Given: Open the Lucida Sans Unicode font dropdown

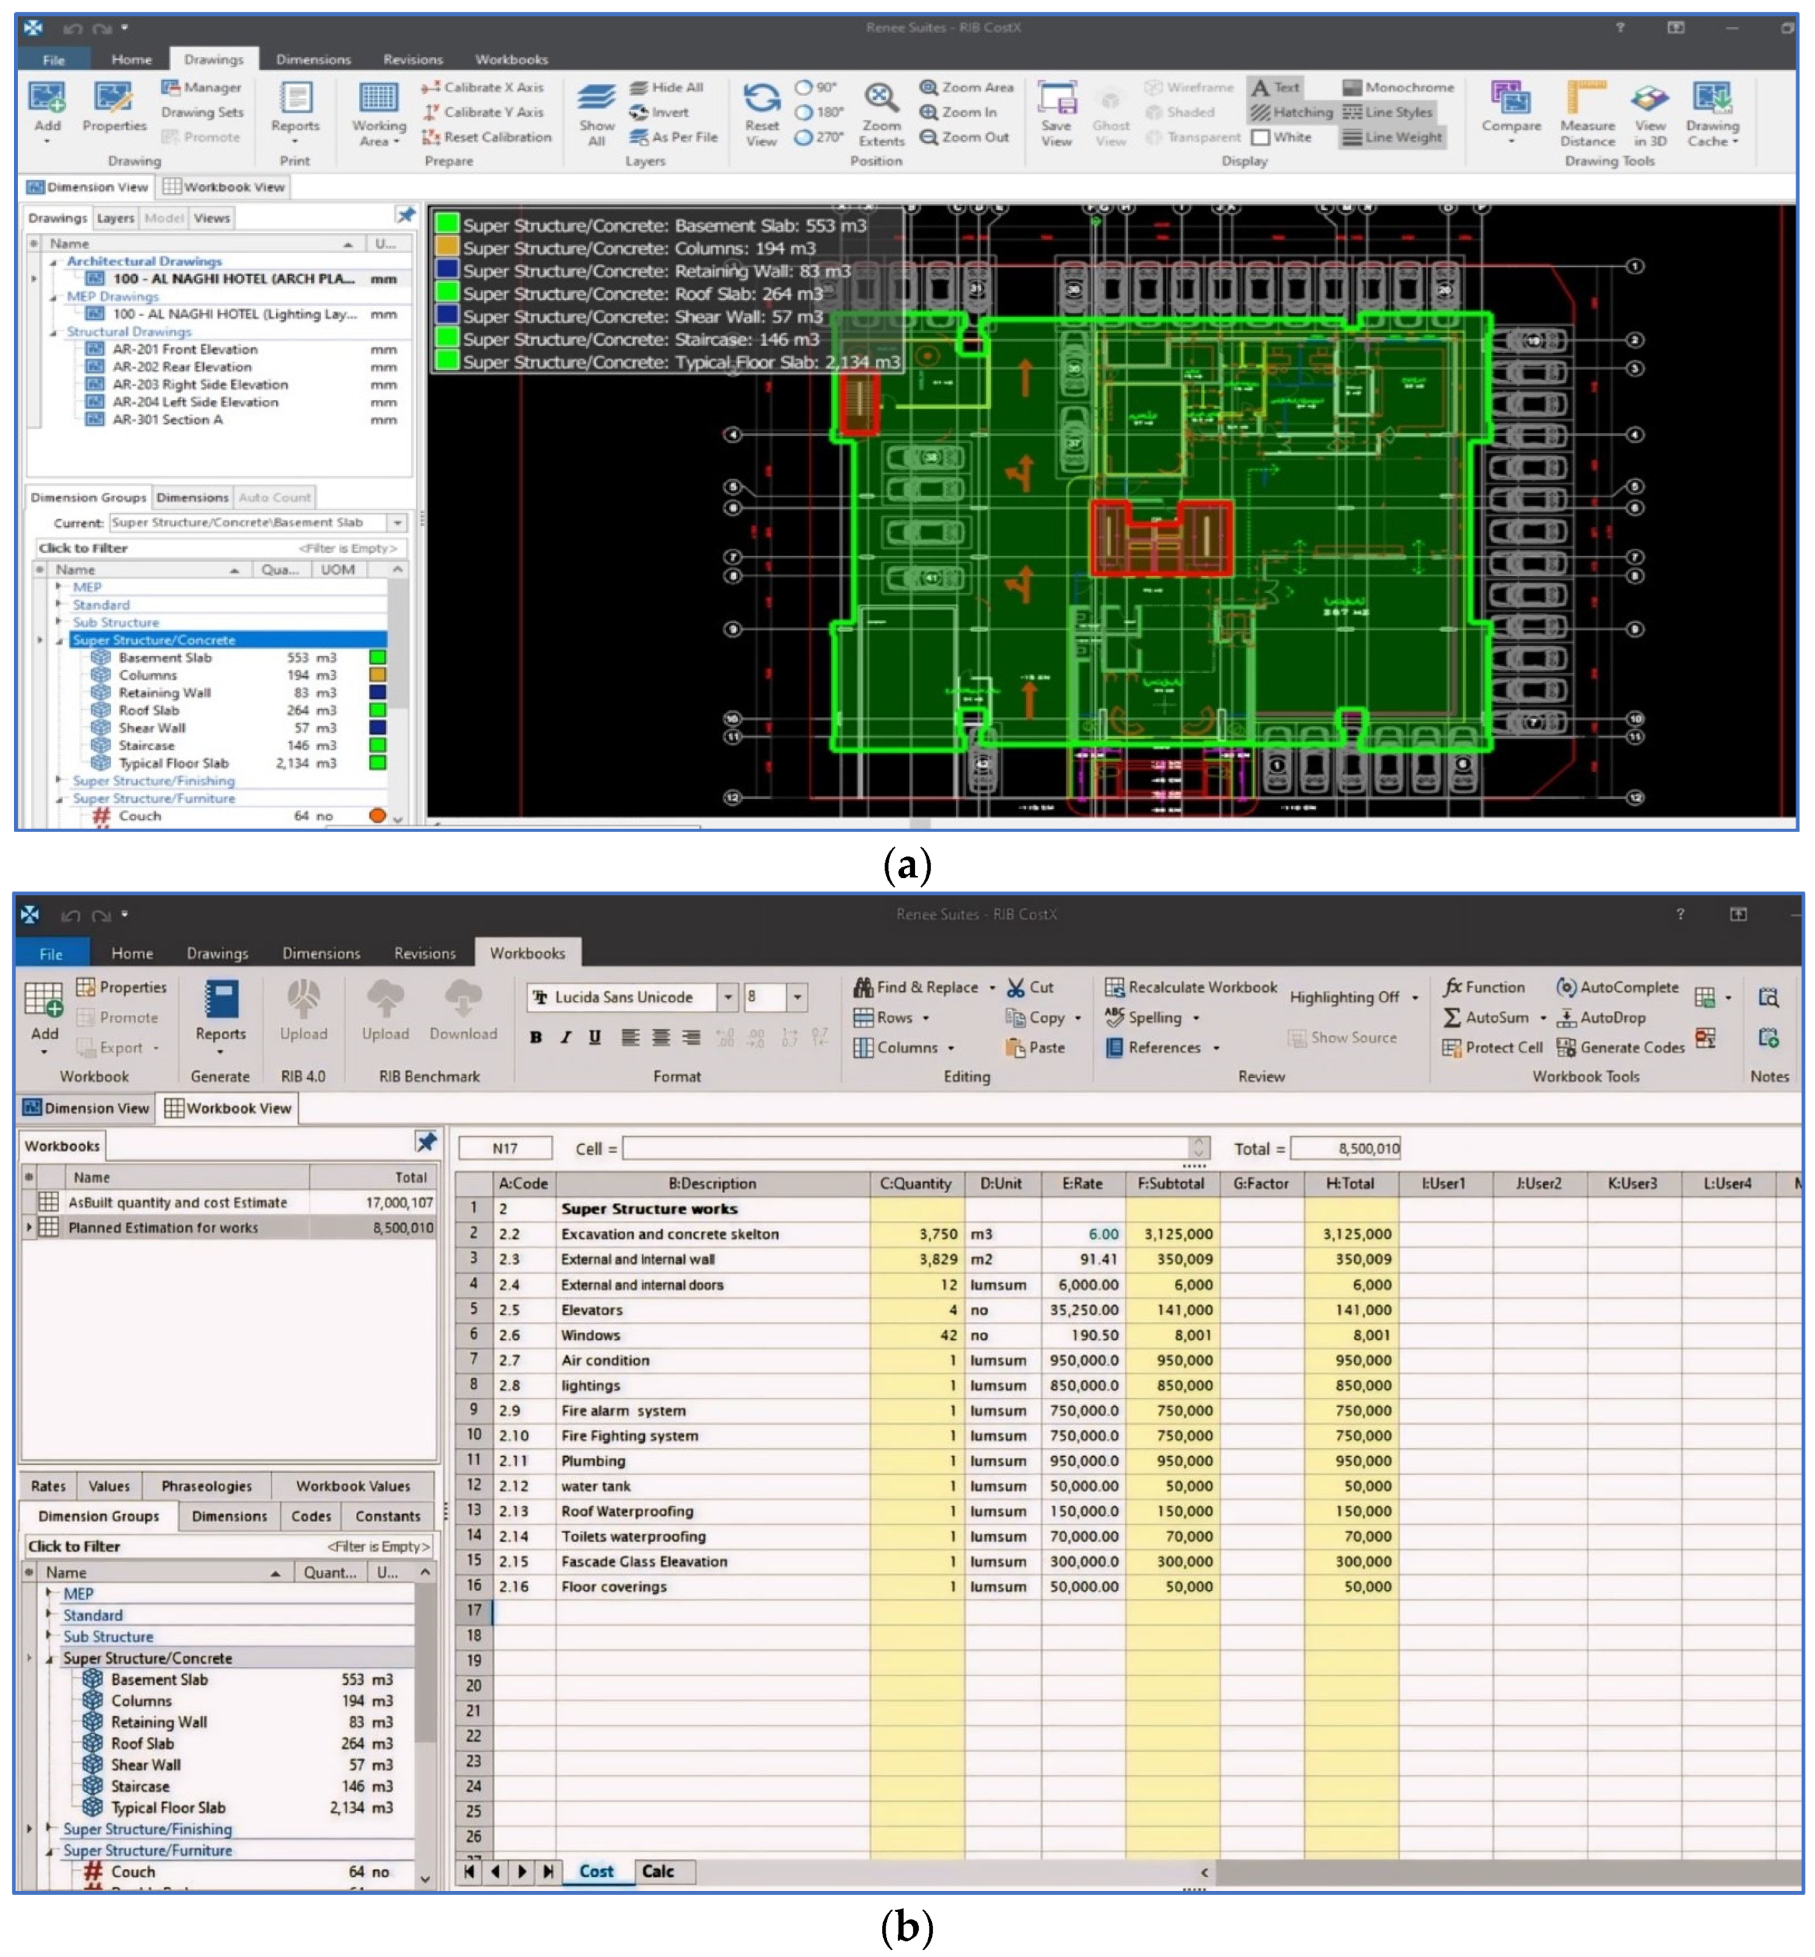Looking at the screenshot, I should (728, 997).
